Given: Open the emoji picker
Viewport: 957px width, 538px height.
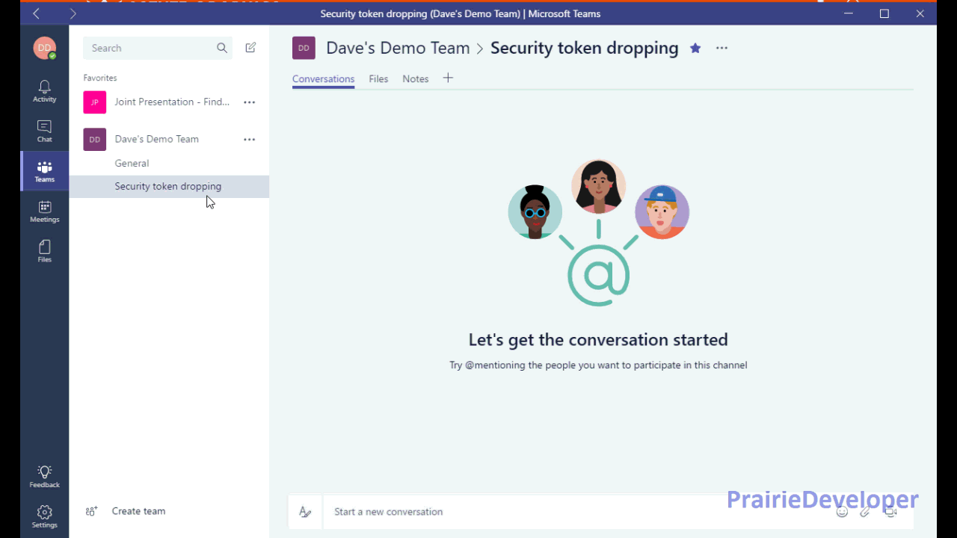Looking at the screenshot, I should click(x=842, y=512).
